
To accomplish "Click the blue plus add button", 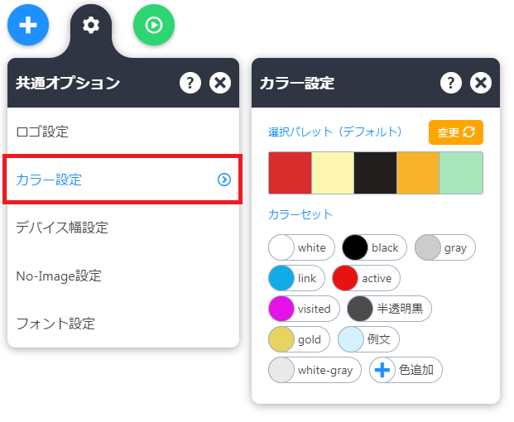I will point(28,25).
